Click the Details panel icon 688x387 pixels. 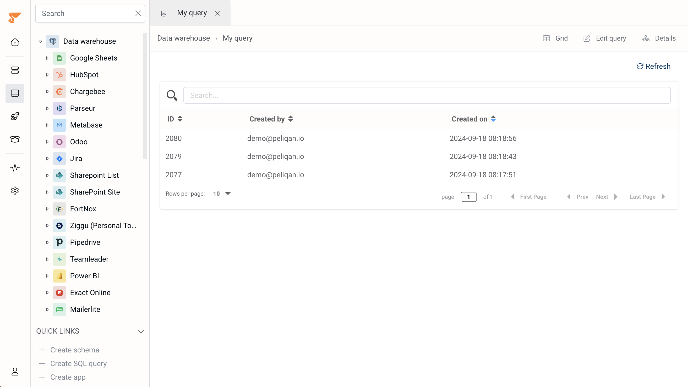pos(646,38)
